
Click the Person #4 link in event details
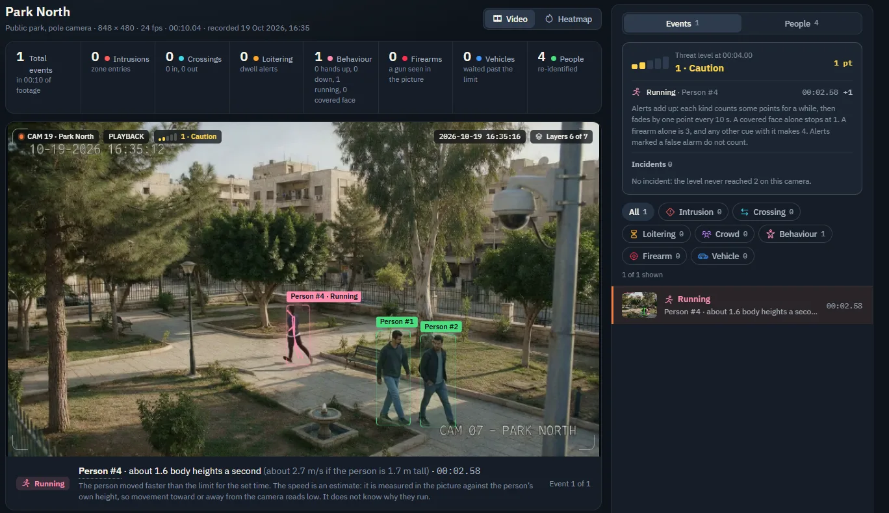pos(100,471)
